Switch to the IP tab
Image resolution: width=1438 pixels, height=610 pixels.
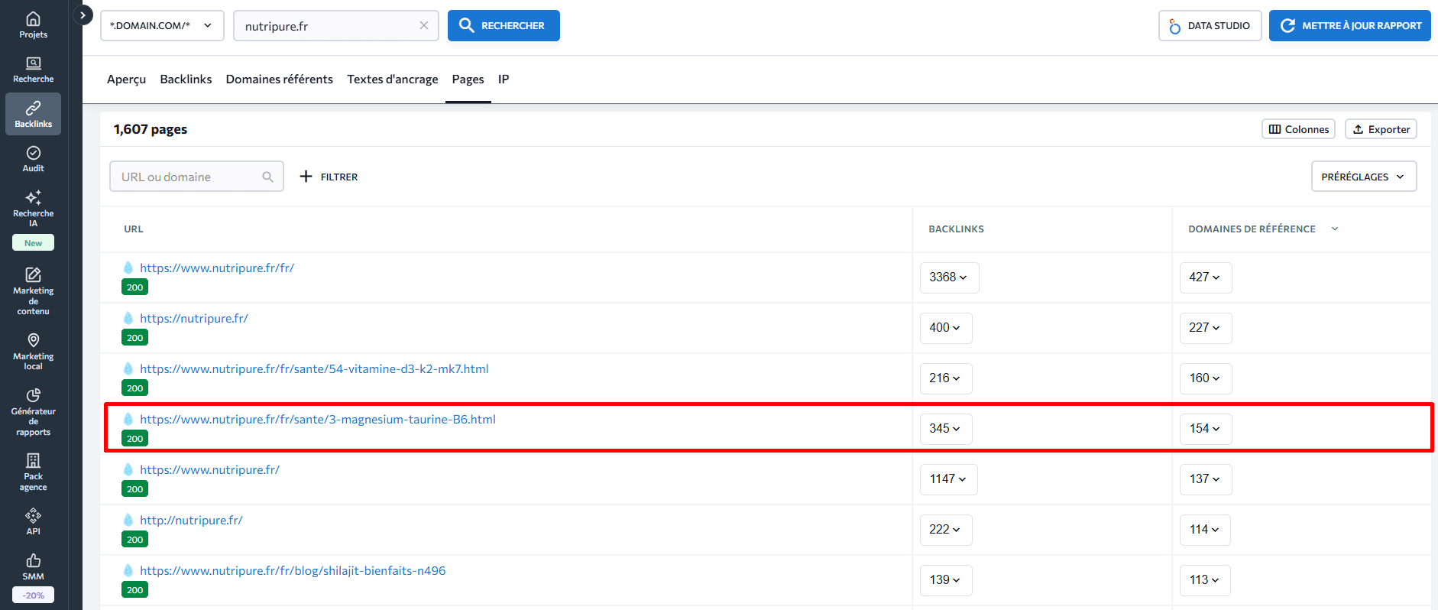504,79
